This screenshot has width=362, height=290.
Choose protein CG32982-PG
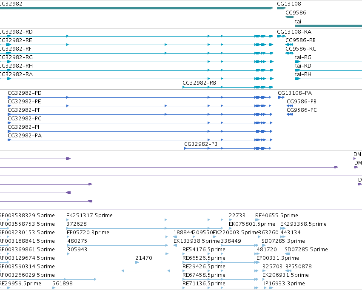(25, 119)
